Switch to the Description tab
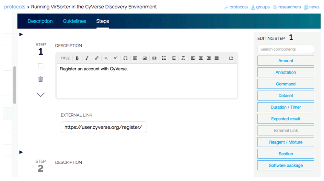 (40, 21)
